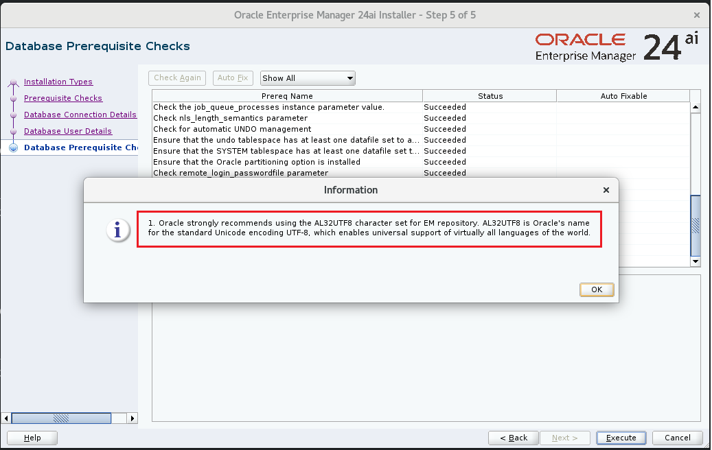Close the Information dialog with the X

coord(606,190)
